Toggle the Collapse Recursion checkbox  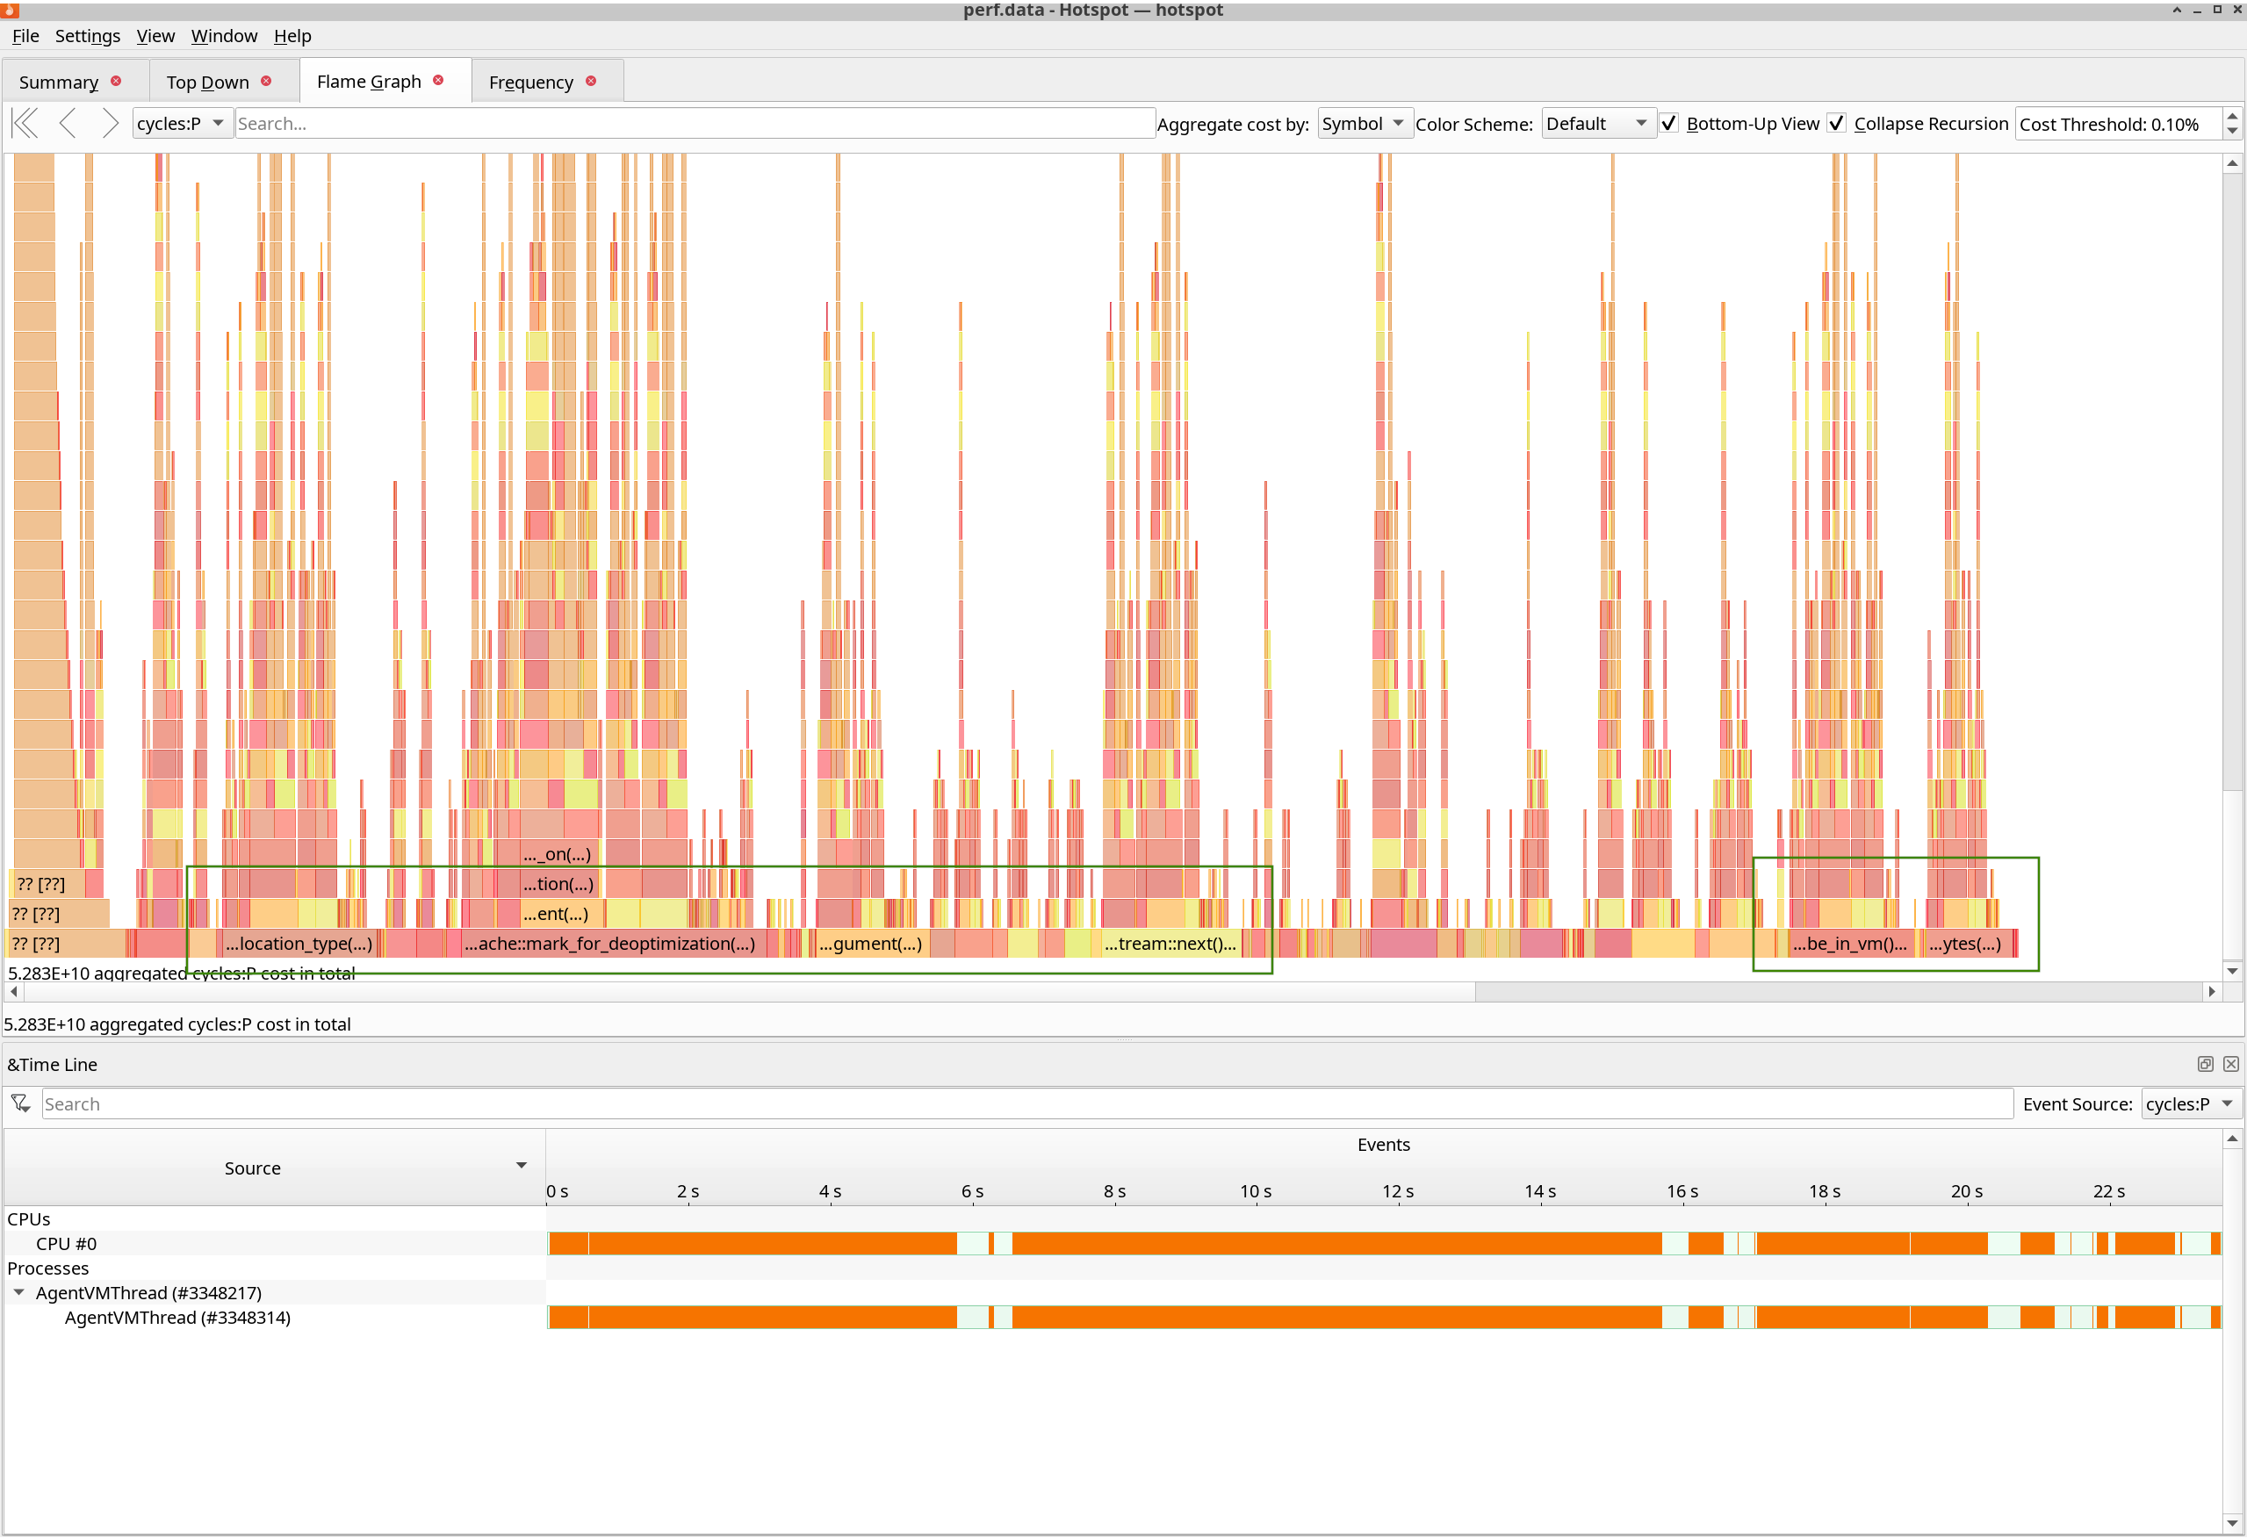coord(1837,124)
